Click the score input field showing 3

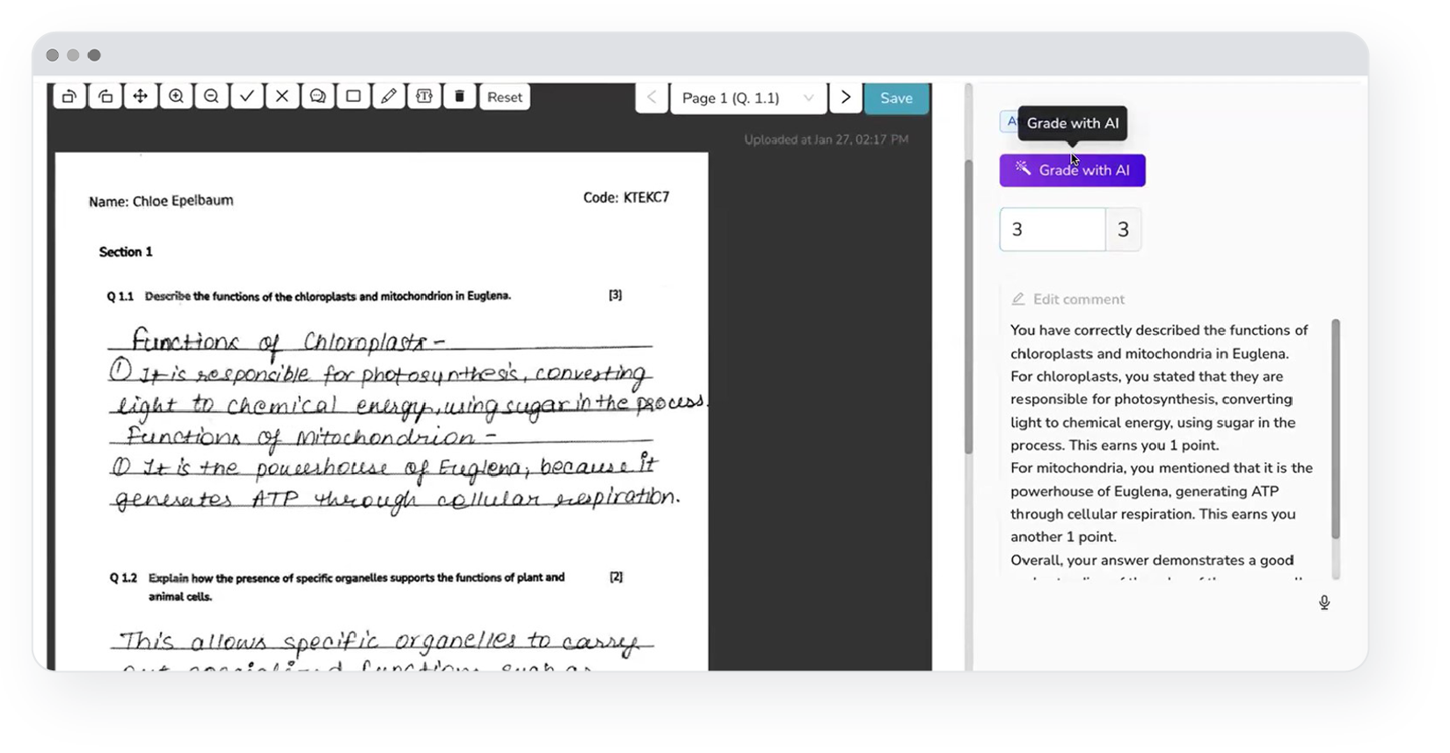(x=1052, y=230)
